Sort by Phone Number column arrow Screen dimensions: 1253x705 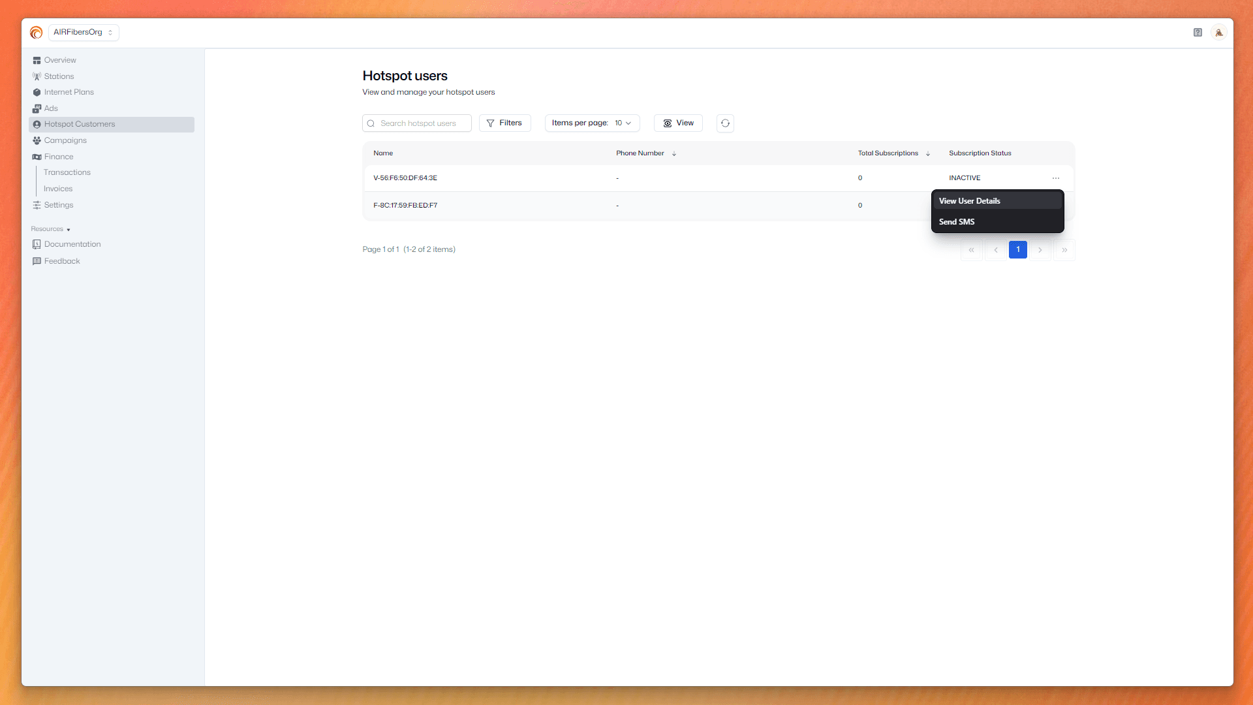(674, 154)
